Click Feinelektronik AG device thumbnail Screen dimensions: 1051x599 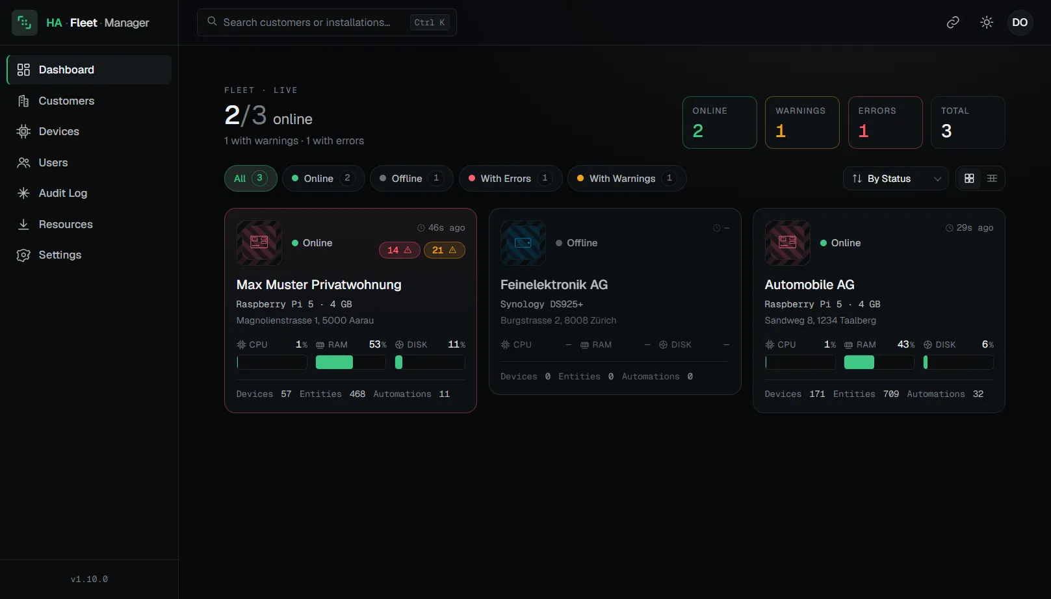[x=523, y=243]
